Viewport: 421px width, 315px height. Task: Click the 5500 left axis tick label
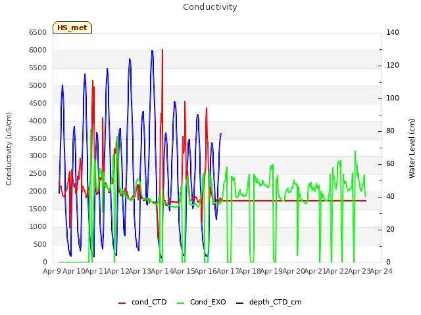[38, 68]
